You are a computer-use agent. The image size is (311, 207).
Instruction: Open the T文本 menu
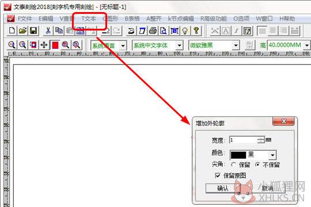click(89, 19)
